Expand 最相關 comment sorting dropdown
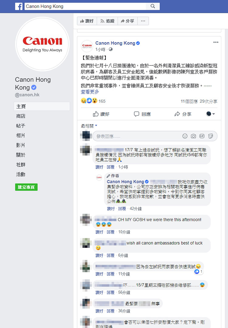The height and width of the screenshot is (328, 228). coord(89,126)
